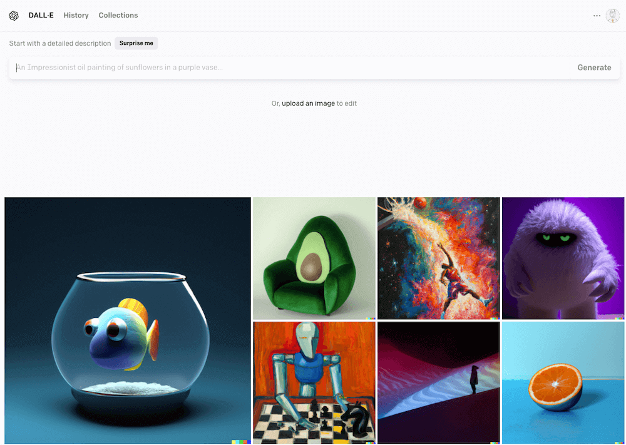Go to the DALL·E home tab
This screenshot has height=445, width=626.
(x=41, y=15)
